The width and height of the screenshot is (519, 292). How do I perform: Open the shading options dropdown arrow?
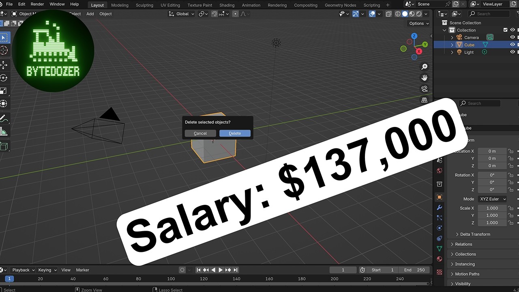pos(426,14)
